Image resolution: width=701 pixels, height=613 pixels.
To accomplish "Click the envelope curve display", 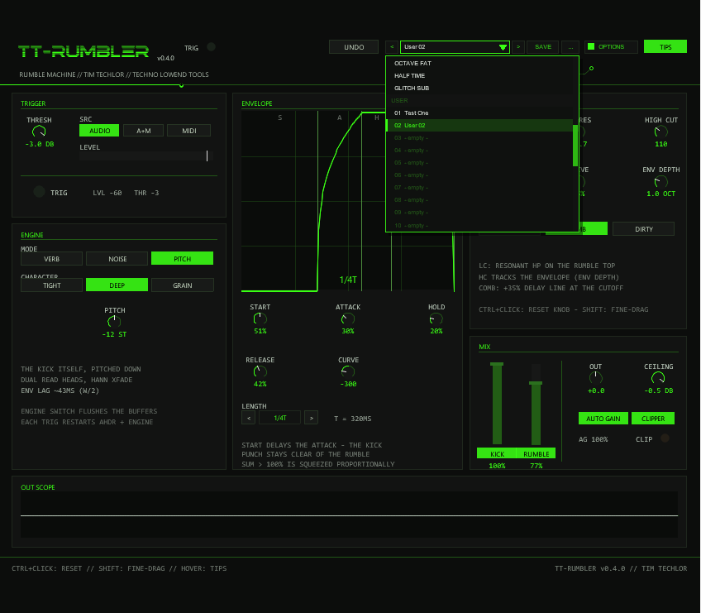I will click(x=348, y=201).
